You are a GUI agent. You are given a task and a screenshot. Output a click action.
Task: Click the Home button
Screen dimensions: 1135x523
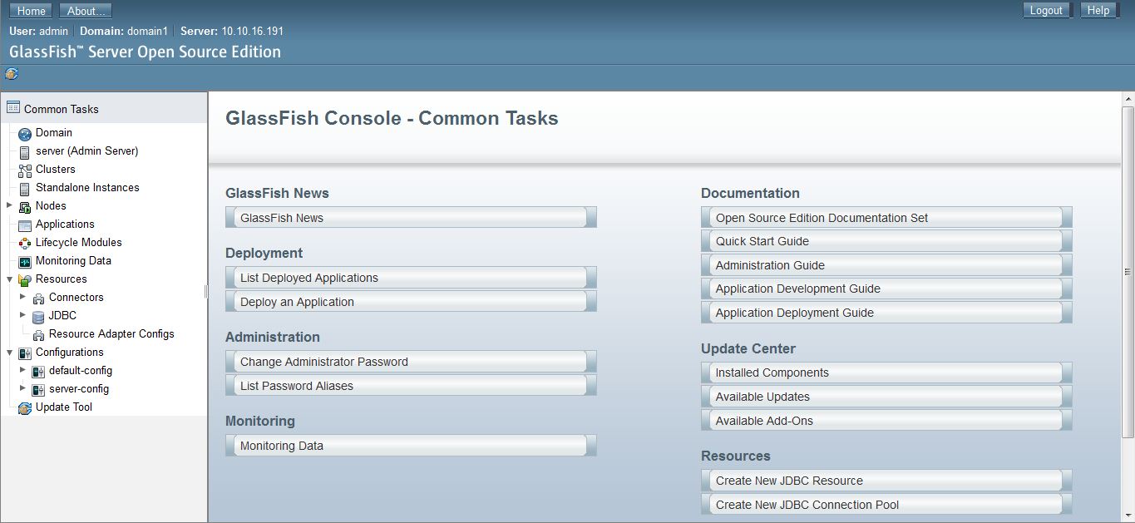coord(31,11)
